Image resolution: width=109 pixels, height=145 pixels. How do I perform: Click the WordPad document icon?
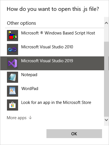(13, 91)
